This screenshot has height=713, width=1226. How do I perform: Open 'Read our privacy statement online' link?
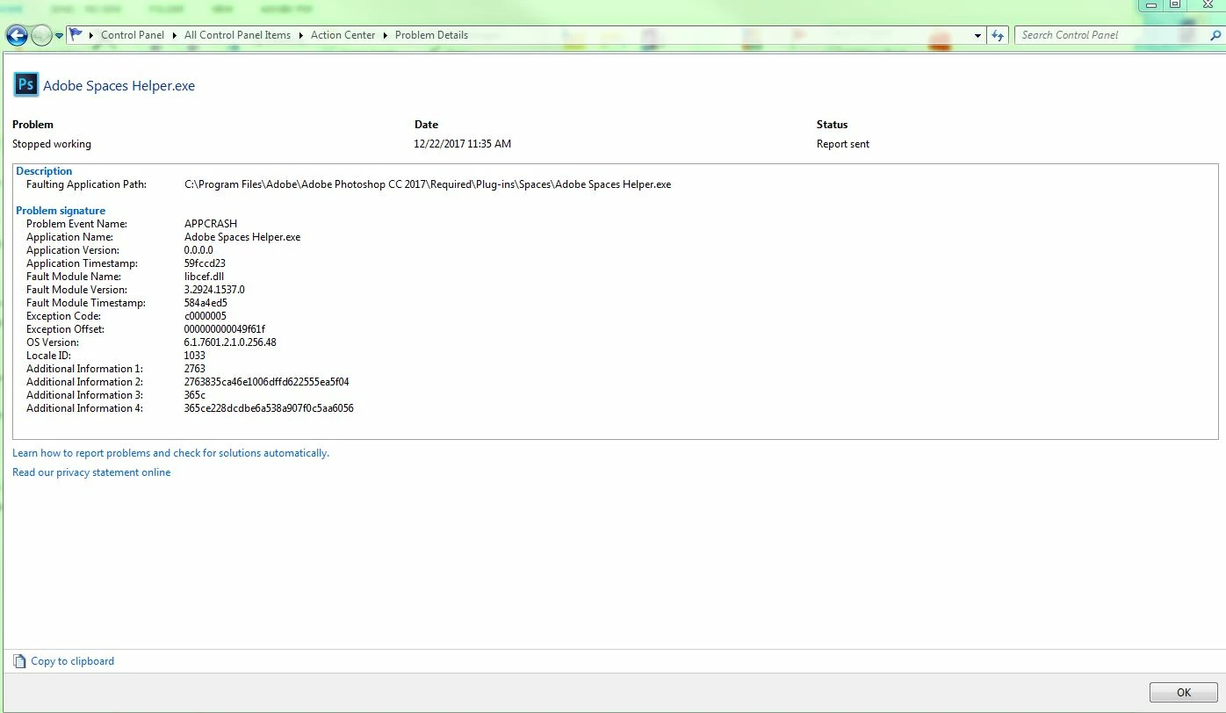(91, 472)
